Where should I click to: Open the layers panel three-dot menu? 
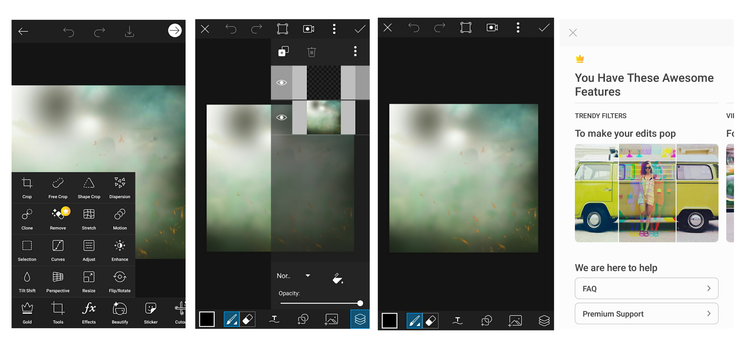coord(355,52)
